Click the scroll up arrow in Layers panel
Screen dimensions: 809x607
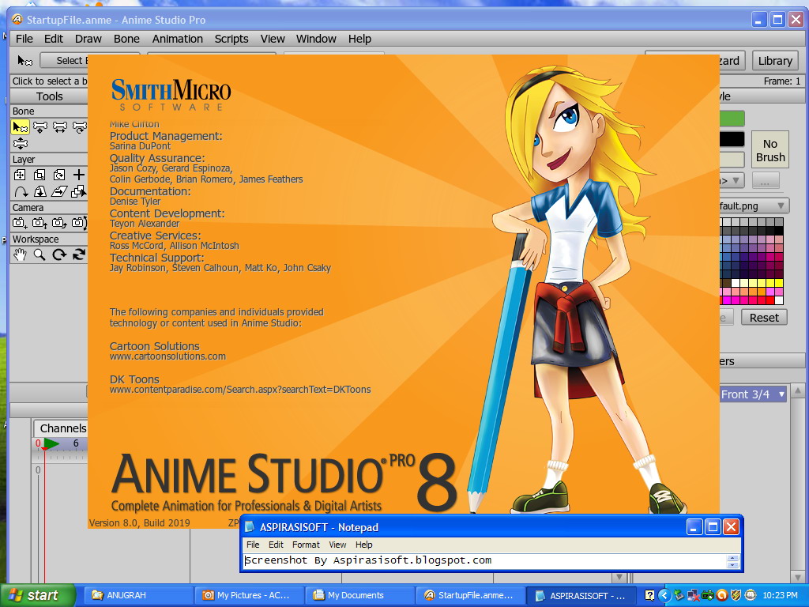pos(798,391)
